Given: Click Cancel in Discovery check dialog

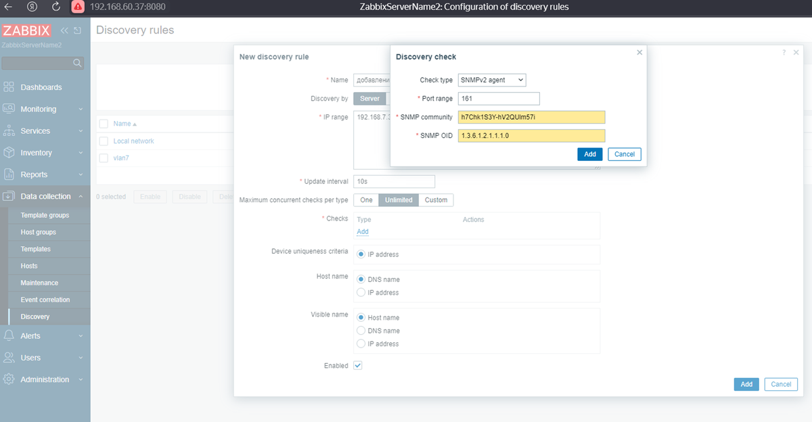Looking at the screenshot, I should [x=625, y=154].
